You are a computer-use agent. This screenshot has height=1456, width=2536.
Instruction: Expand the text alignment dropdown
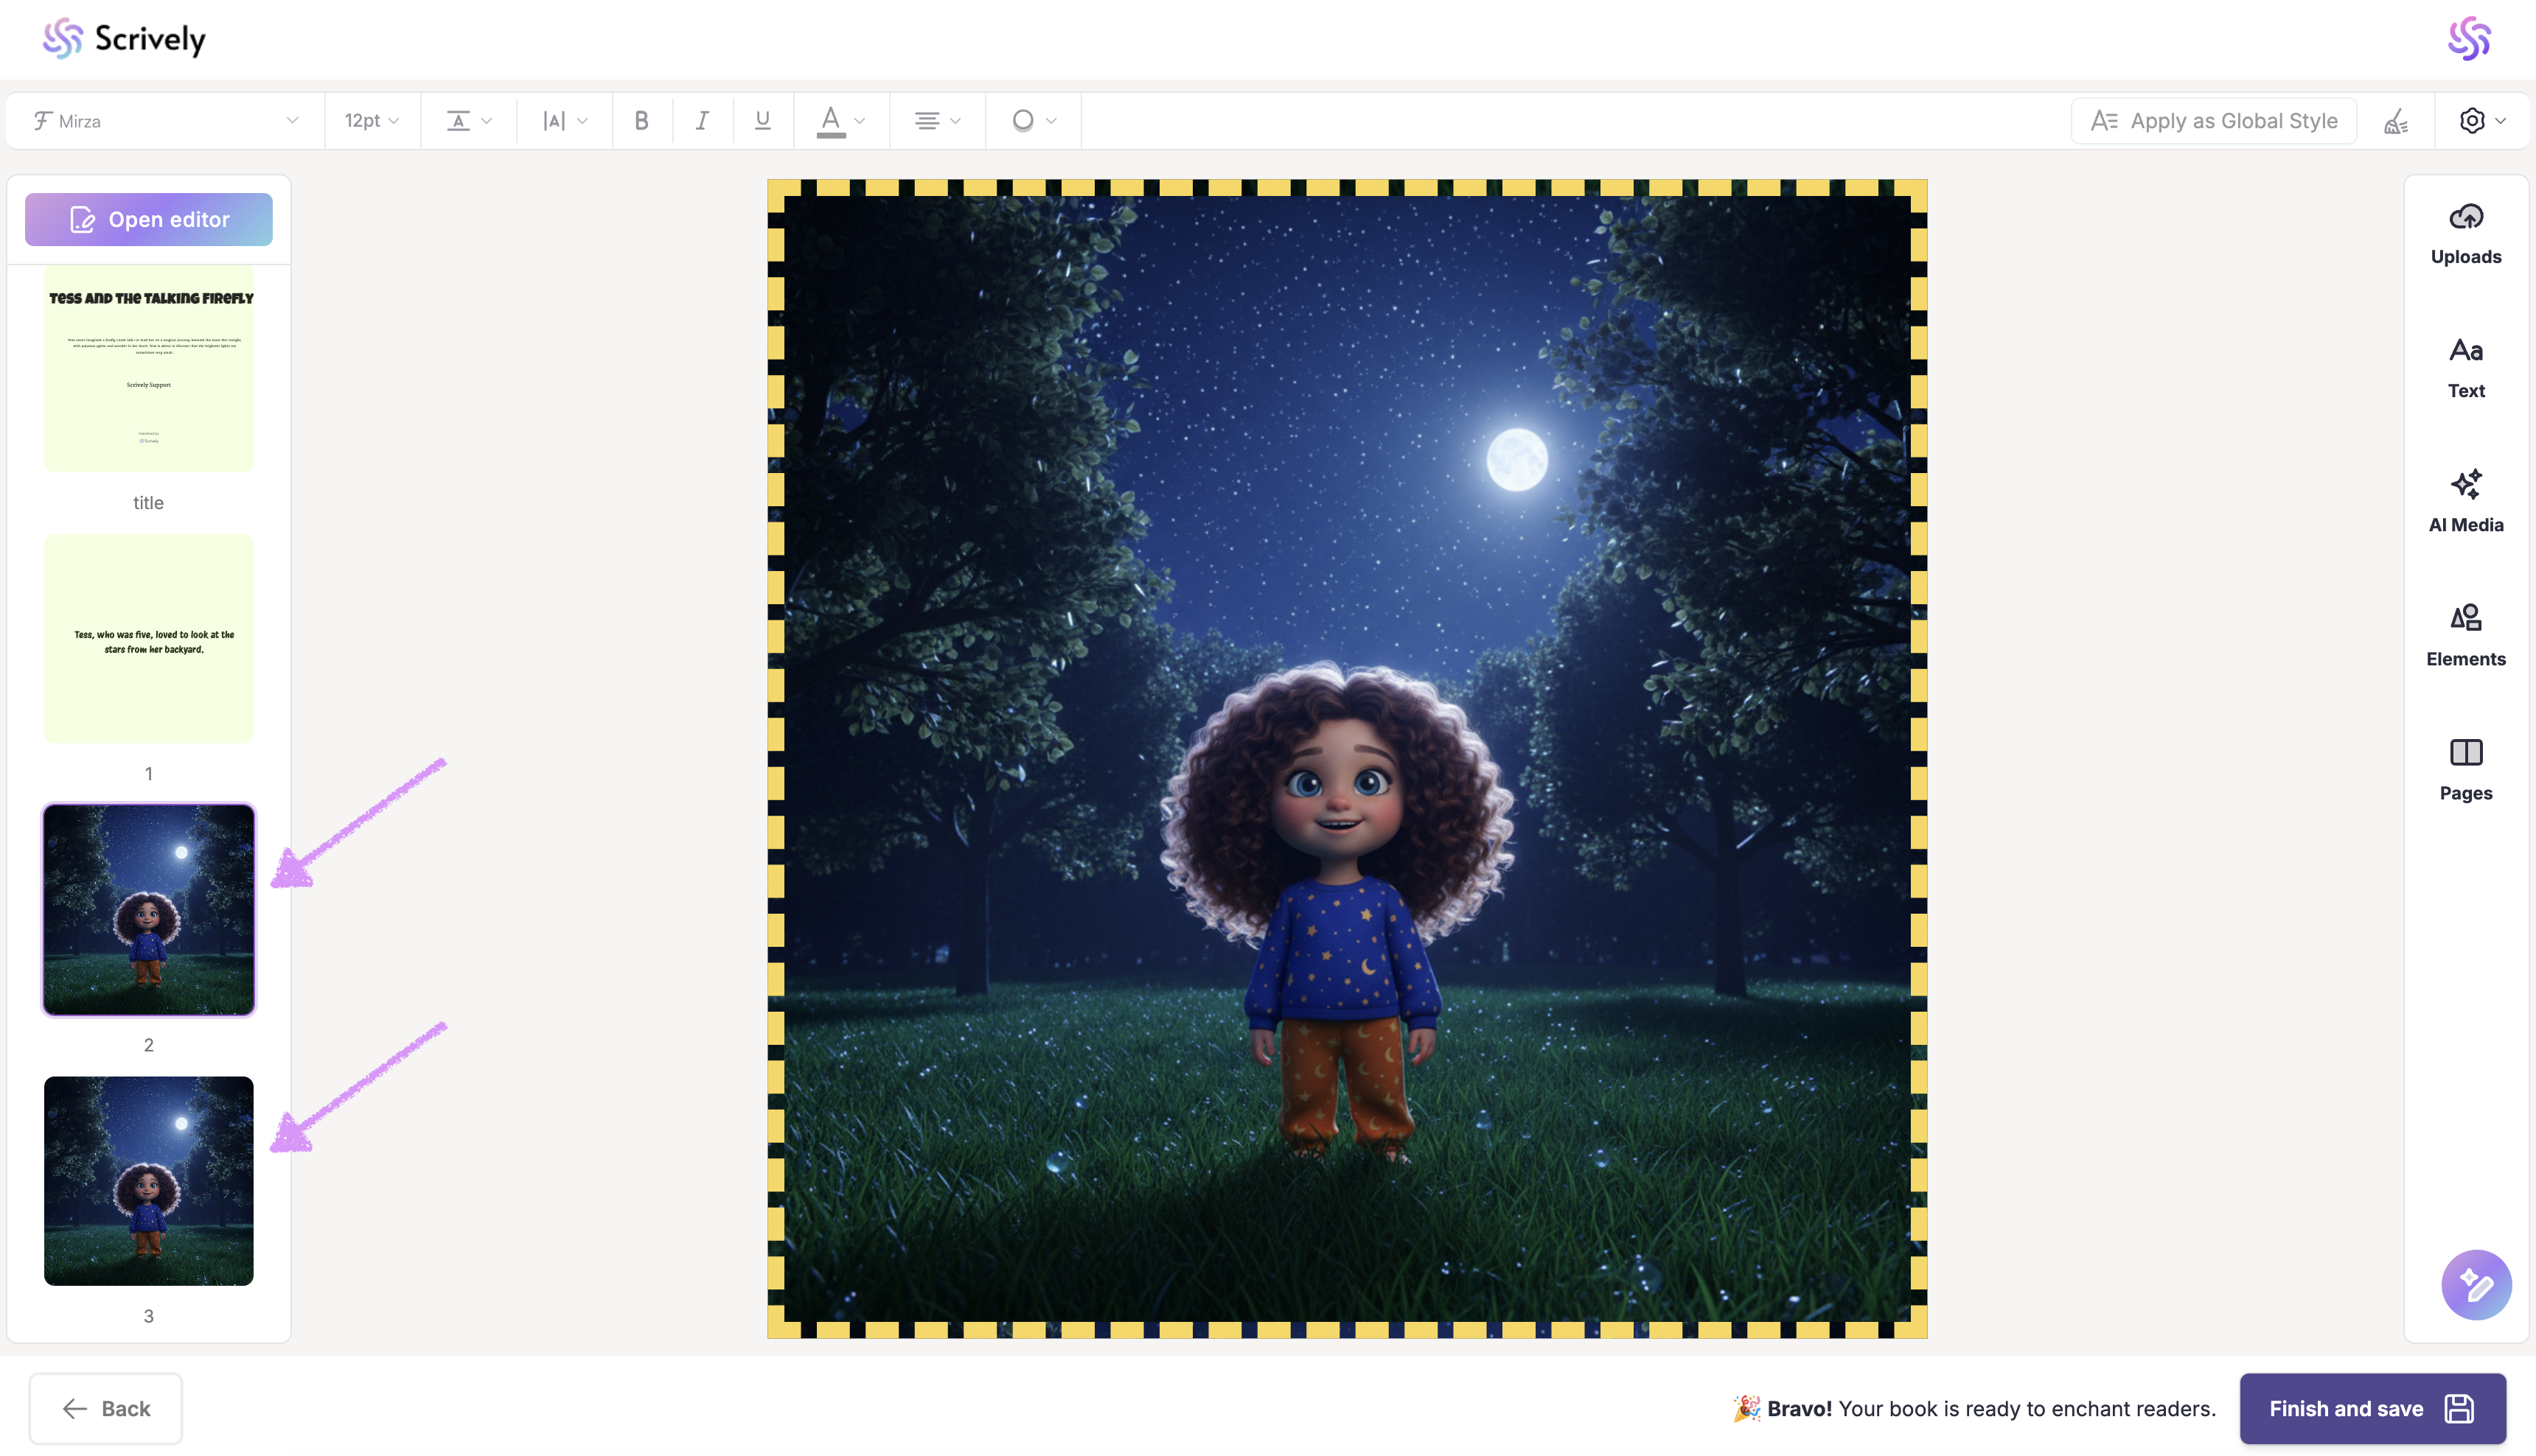[936, 121]
